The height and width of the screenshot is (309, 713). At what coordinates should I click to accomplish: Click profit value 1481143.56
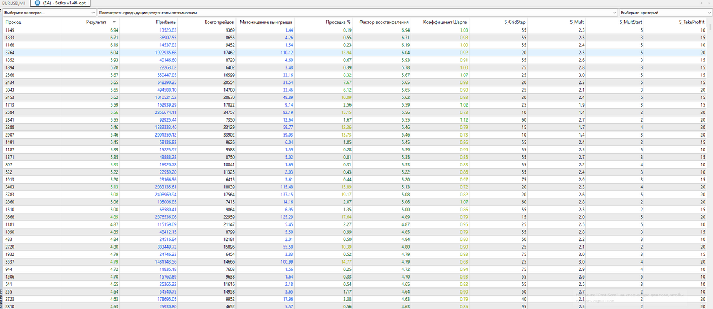point(165,261)
